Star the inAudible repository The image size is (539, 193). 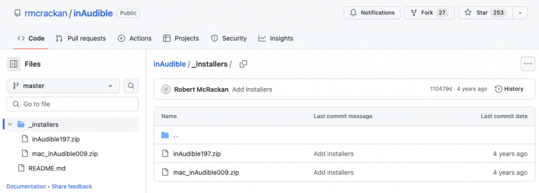point(486,13)
